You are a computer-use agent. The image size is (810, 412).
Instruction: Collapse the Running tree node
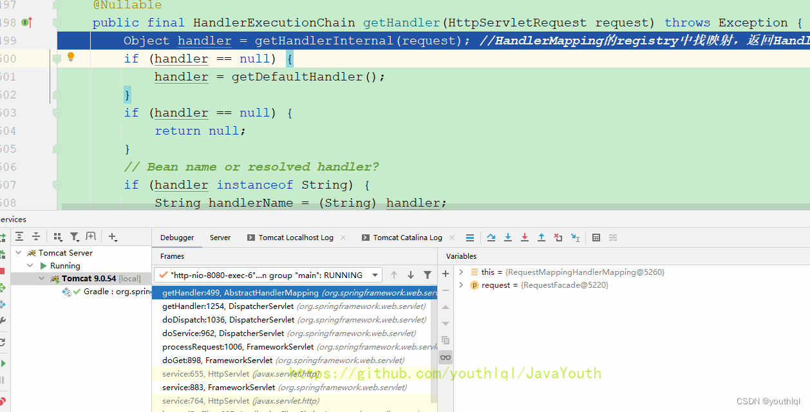pyautogui.click(x=30, y=266)
